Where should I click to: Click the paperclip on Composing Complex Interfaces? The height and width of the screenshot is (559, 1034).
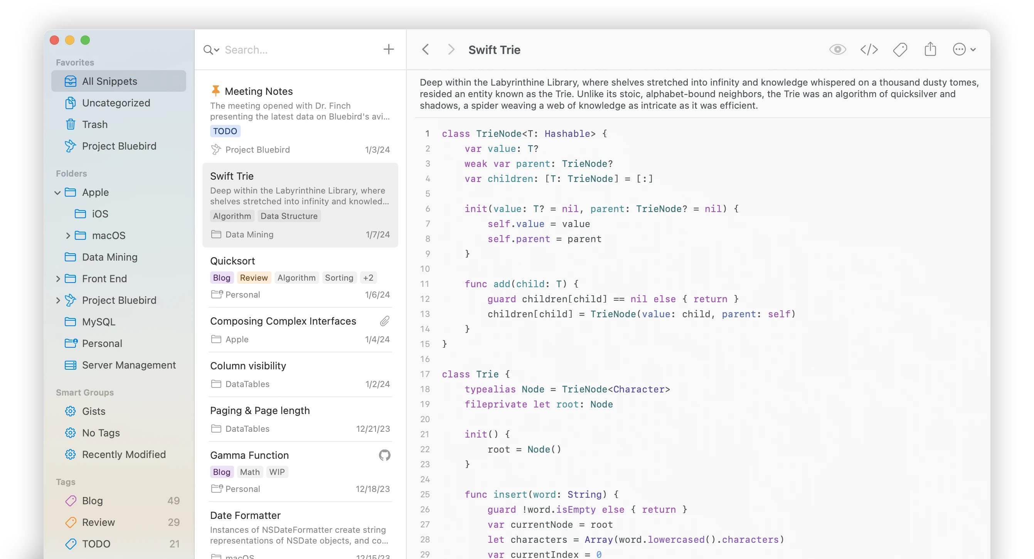click(x=384, y=321)
